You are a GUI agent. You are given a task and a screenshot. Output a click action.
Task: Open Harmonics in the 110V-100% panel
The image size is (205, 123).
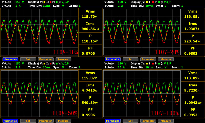pos(113,121)
